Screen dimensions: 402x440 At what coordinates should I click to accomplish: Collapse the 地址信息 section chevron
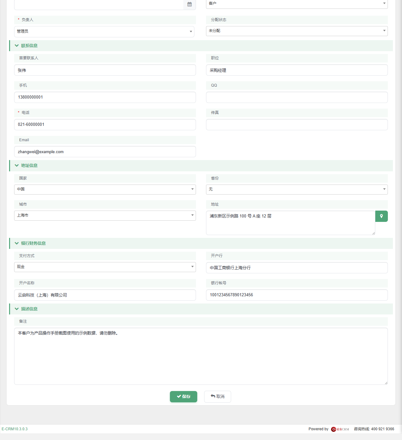pos(17,165)
